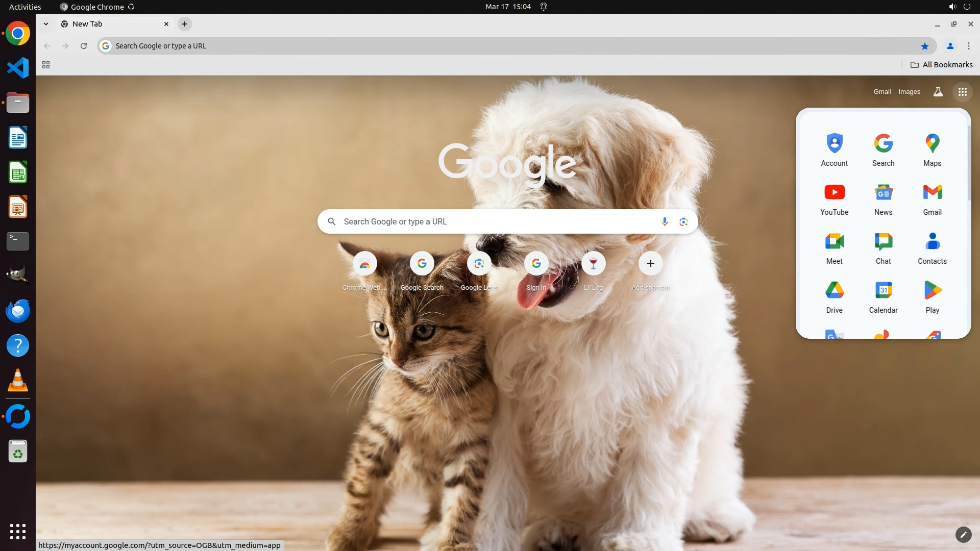The width and height of the screenshot is (980, 551).
Task: Select the New Tab tab
Action: (x=113, y=24)
